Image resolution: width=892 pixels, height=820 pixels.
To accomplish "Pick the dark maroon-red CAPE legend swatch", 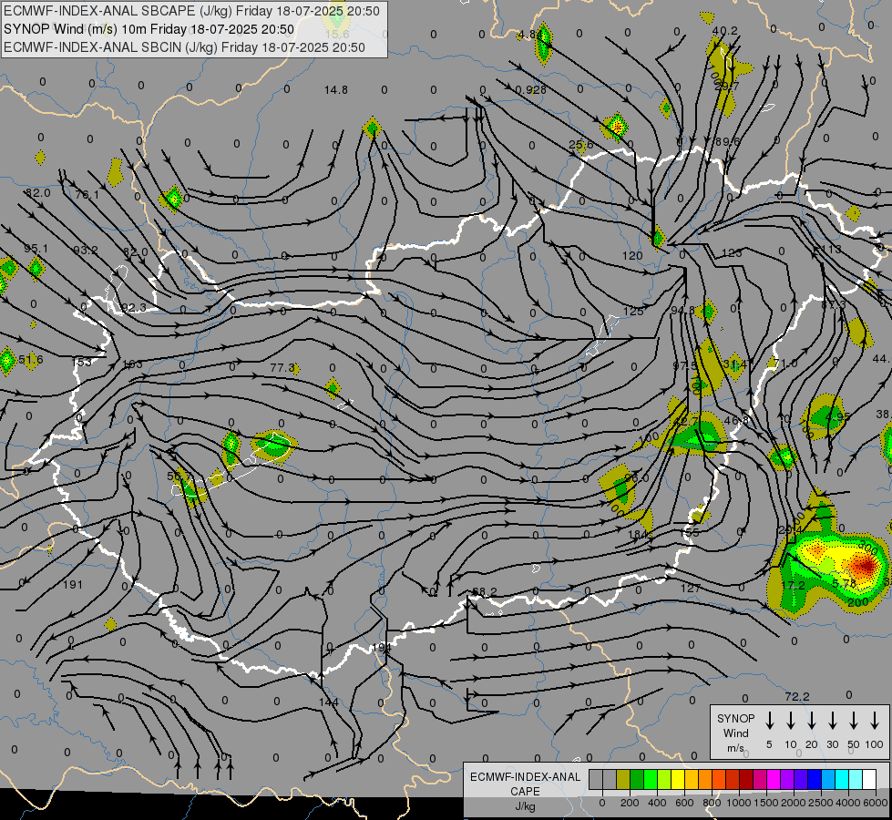I will pos(746,780).
